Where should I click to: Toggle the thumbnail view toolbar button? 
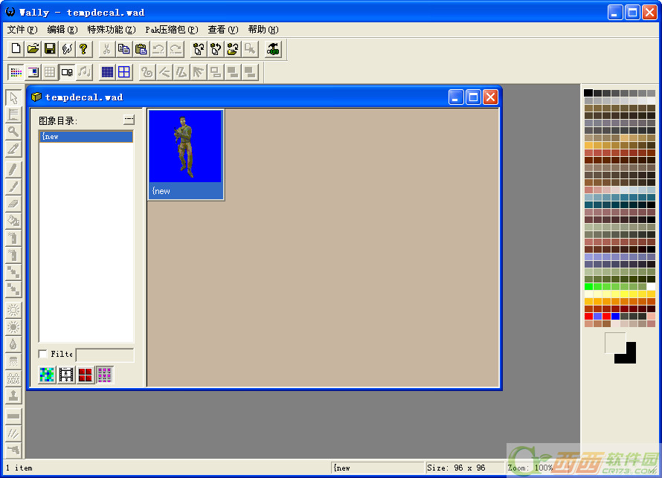(67, 72)
